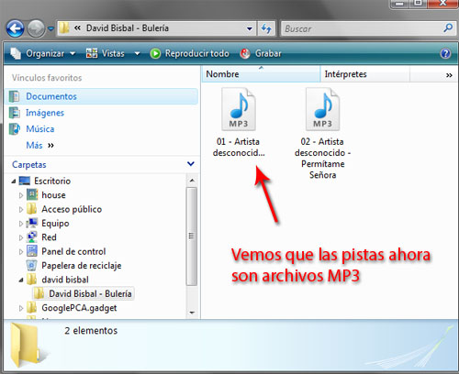Viewport: 459px width, 374px height.
Task: Open address bar history dropdown arrow
Action: [x=250, y=28]
